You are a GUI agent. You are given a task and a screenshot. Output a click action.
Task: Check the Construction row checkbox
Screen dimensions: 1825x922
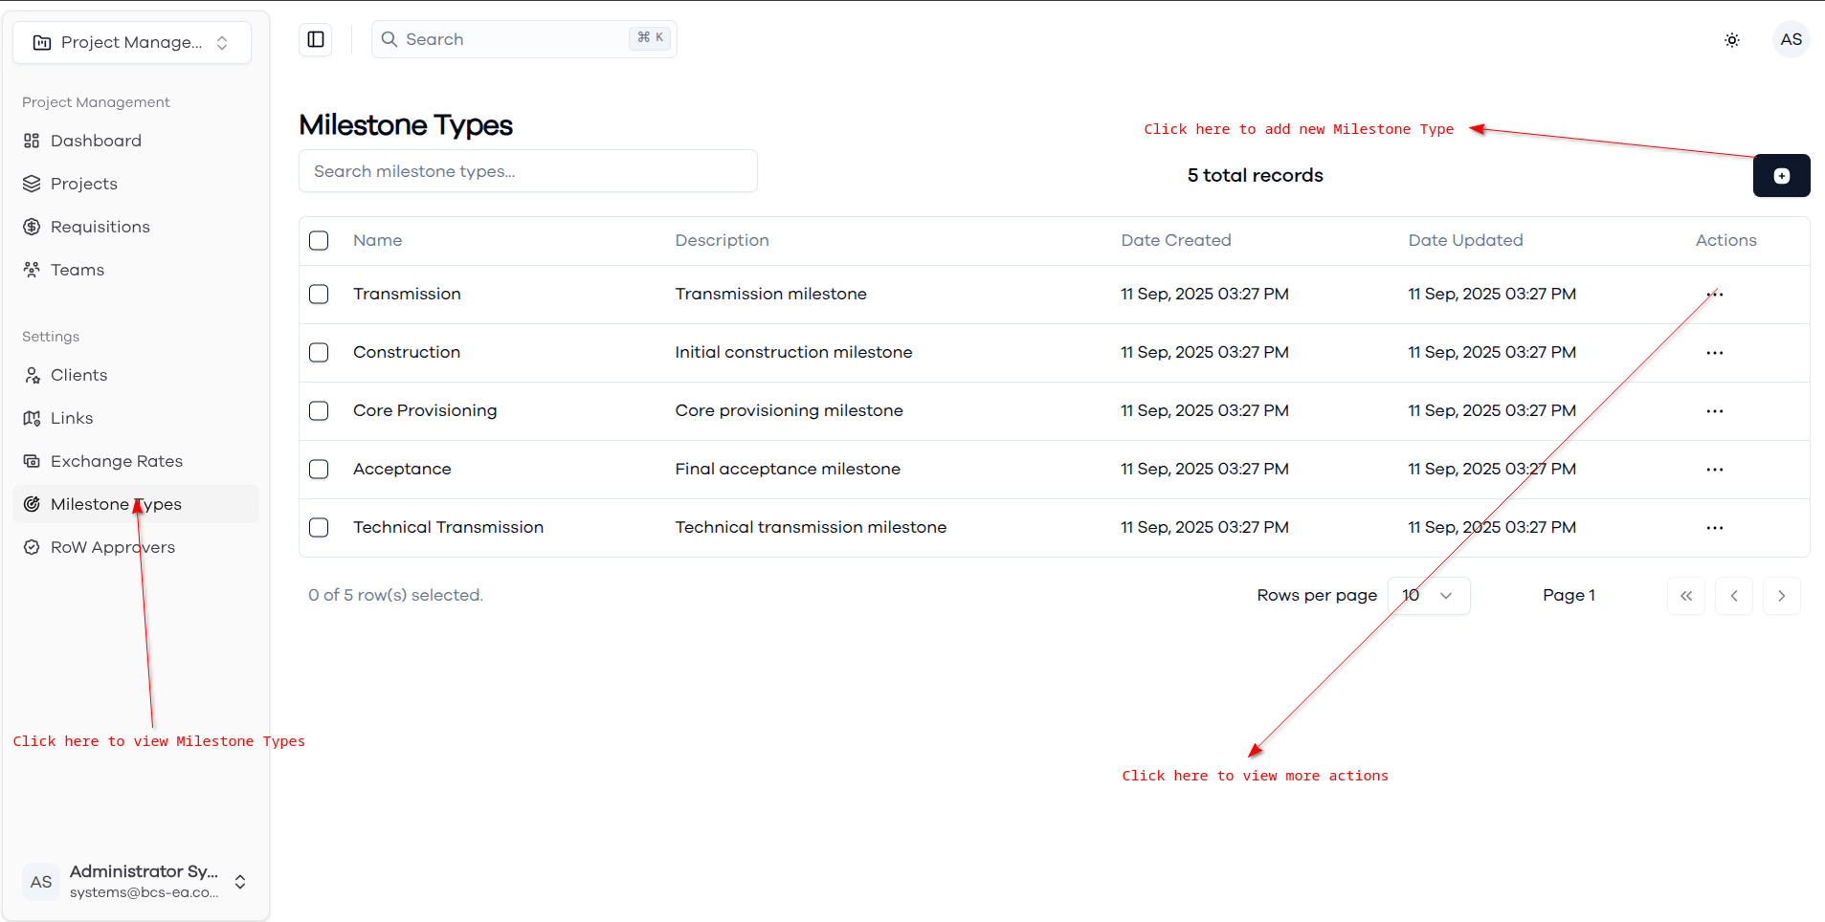pos(319,352)
